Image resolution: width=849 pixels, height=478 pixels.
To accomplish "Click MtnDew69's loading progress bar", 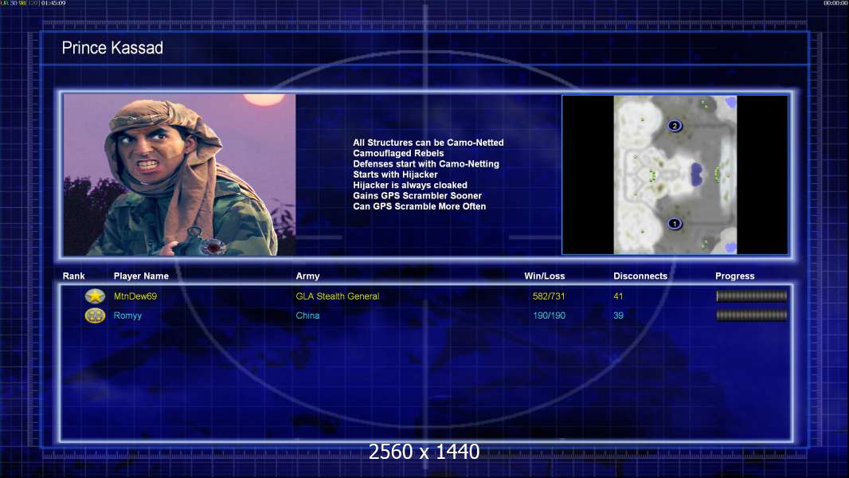I will [x=752, y=296].
